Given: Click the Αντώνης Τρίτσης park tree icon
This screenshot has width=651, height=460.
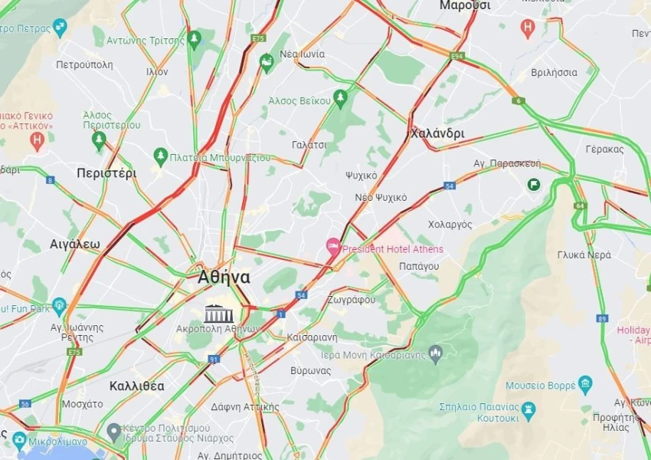Looking at the screenshot, I should click(x=194, y=40).
